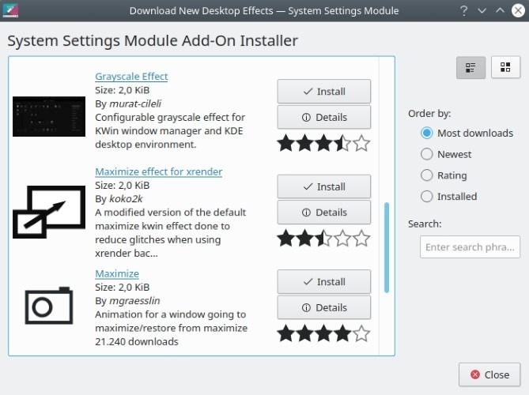This screenshot has height=395, width=529.
Task: Click the Close button at bottom
Action: [x=489, y=374]
